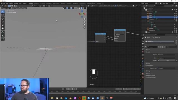This screenshot has width=178, height=100.
Task: Expand the Viewport Display panel
Action: tap(150, 75)
